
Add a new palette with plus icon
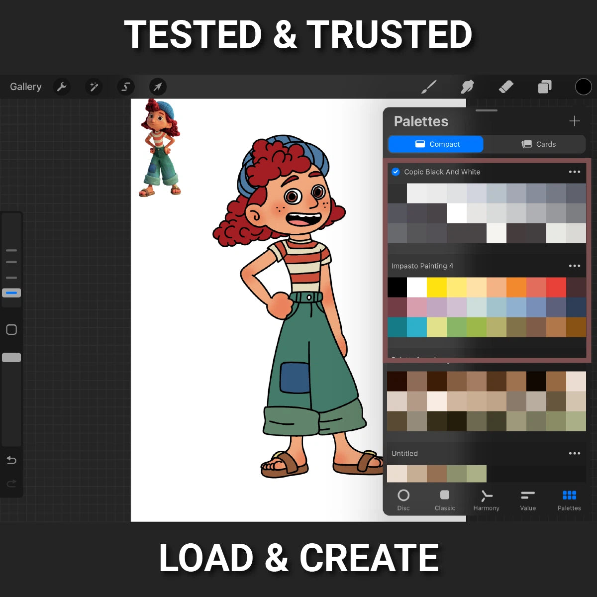coord(575,121)
